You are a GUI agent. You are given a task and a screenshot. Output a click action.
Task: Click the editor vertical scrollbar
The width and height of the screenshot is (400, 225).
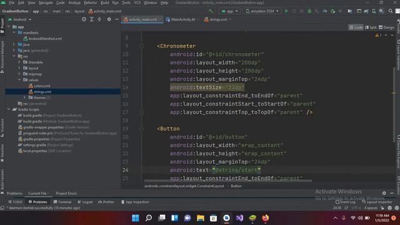coord(394,104)
